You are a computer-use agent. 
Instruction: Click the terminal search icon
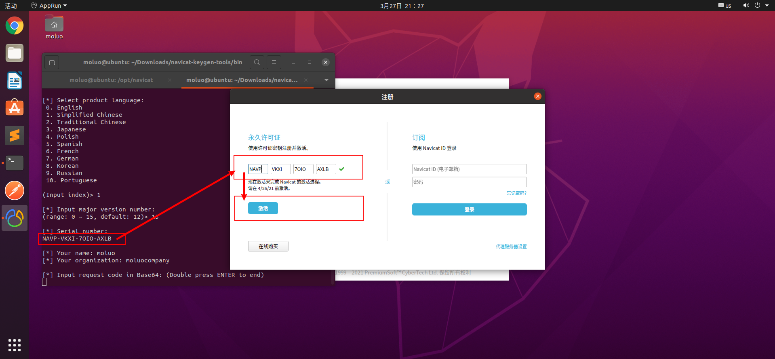pyautogui.click(x=257, y=62)
